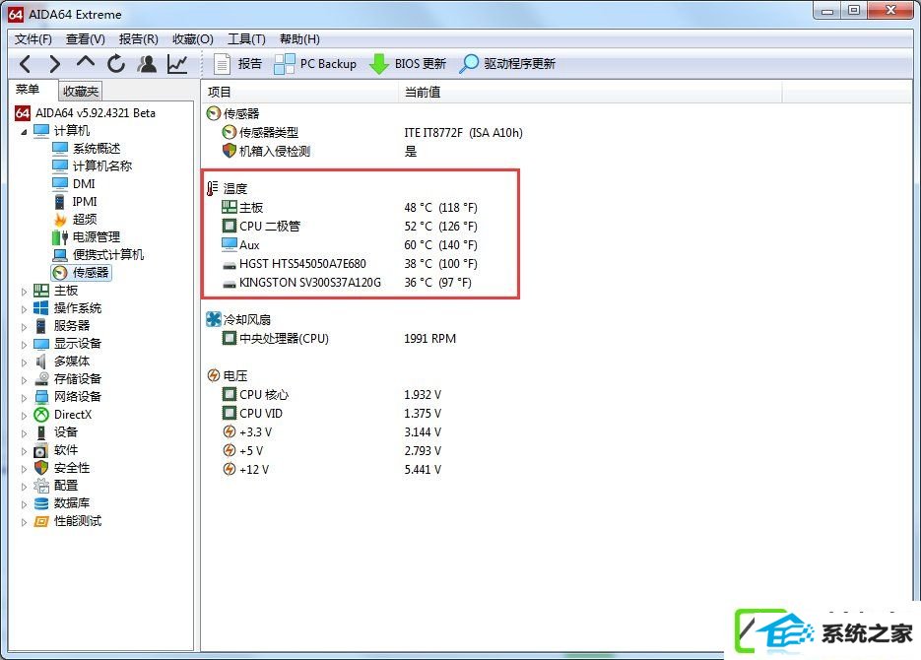Expand the DirectX tree node
Screen dimensions: 921x660
pos(24,415)
